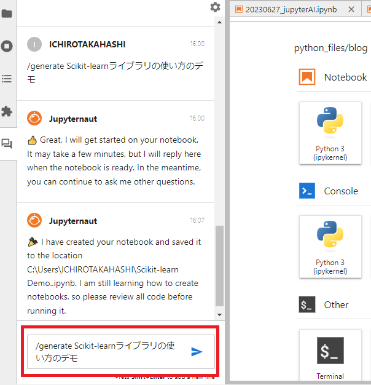Show the table of contents sidebar
This screenshot has height=385, width=371.
[7, 78]
